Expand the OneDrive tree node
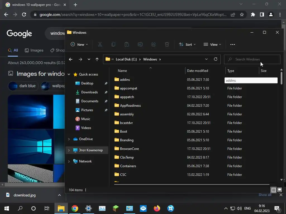The width and height of the screenshot is (286, 214). pos(69,139)
